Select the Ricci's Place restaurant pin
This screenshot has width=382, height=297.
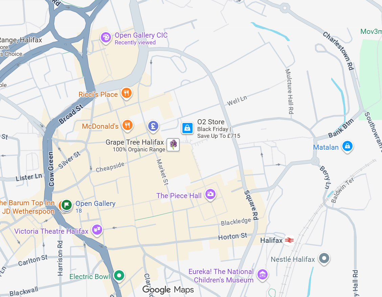(x=127, y=93)
